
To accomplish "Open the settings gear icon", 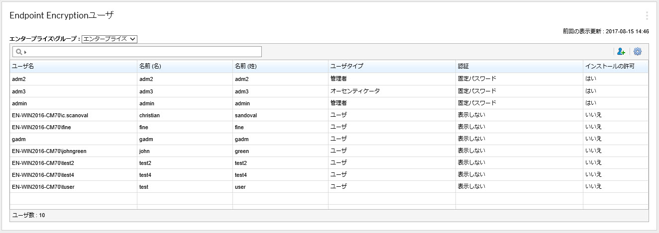I will [x=638, y=52].
